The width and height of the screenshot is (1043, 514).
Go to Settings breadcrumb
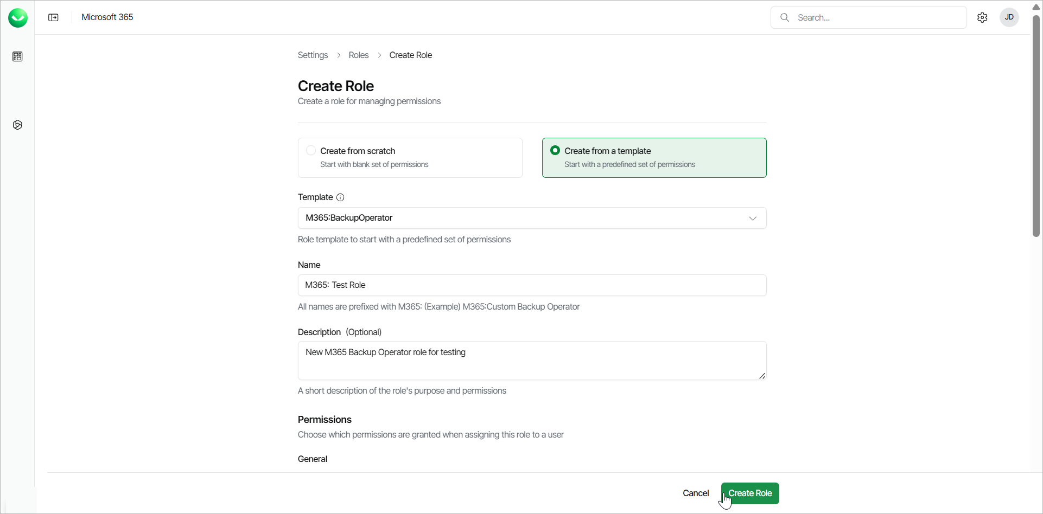coord(313,55)
